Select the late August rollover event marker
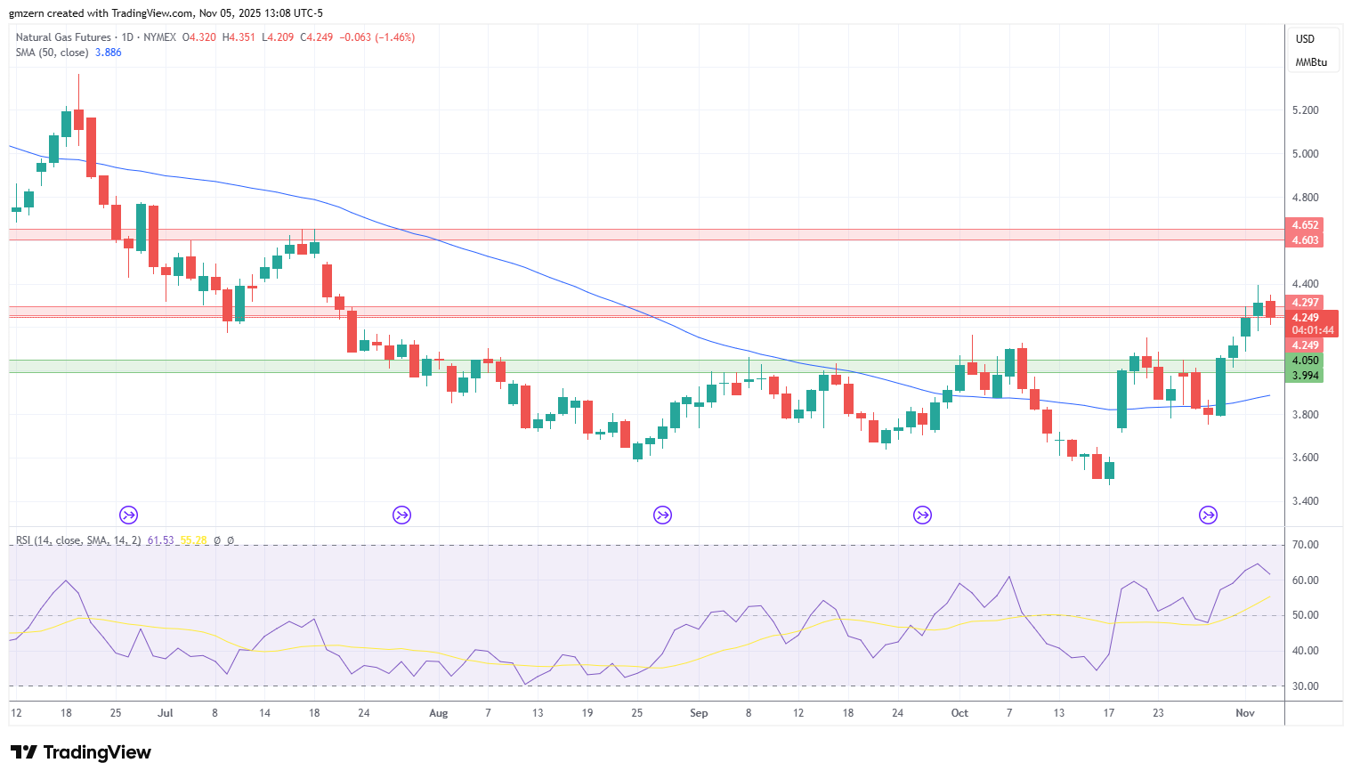 coord(662,515)
